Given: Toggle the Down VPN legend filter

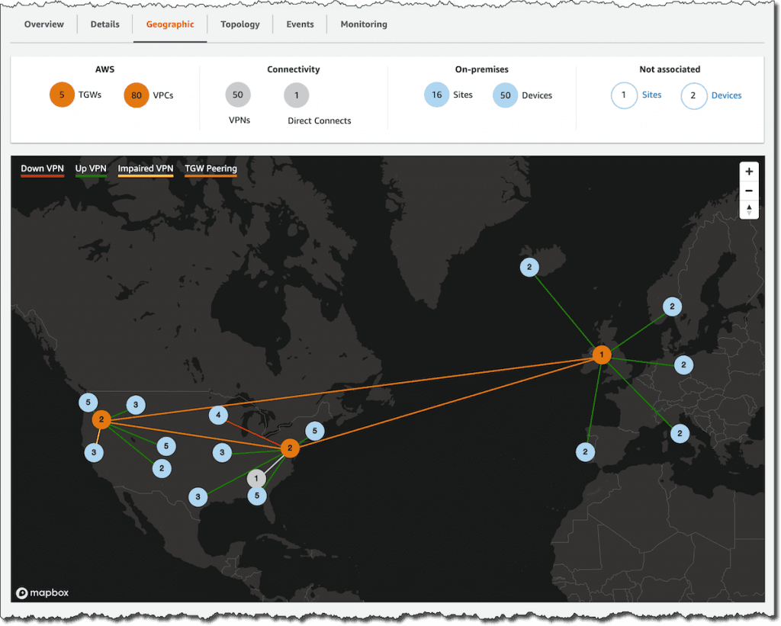Looking at the screenshot, I should coord(42,169).
